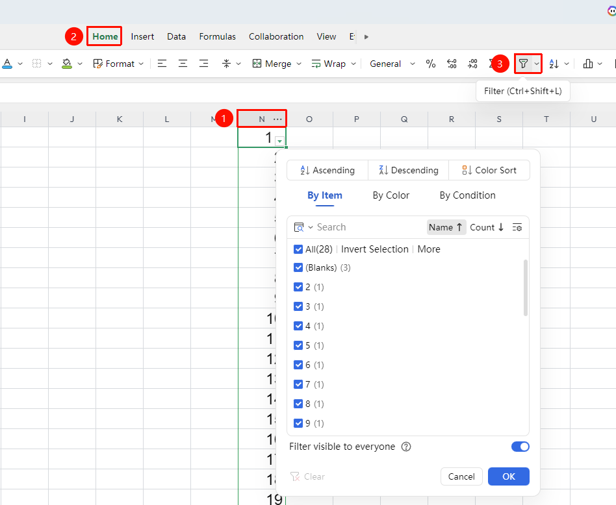Click the Invert Selection link
The width and height of the screenshot is (616, 505).
point(375,249)
